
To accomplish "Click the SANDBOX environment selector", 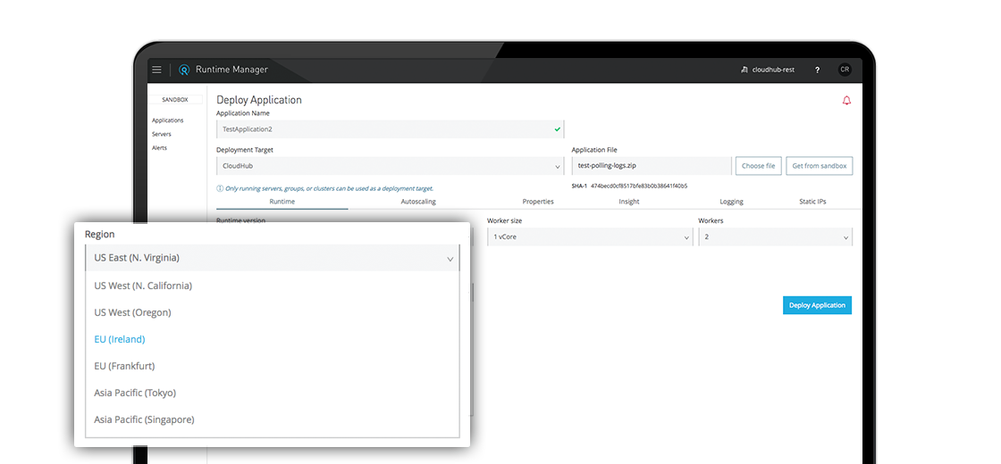I will [x=175, y=99].
